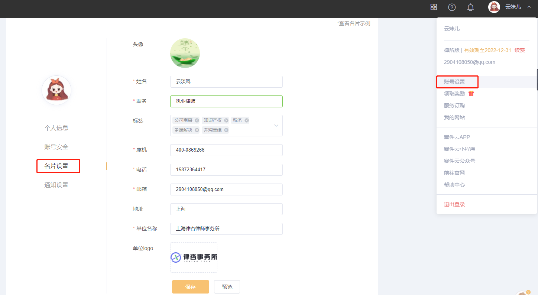Image resolution: width=538 pixels, height=295 pixels.
Task: Click the 保存 button
Action: (x=190, y=287)
